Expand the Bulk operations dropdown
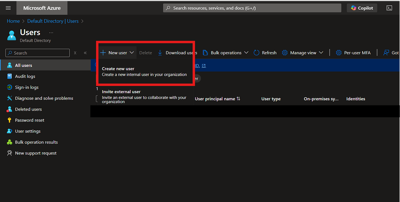Image resolution: width=400 pixels, height=202 pixels. [225, 53]
